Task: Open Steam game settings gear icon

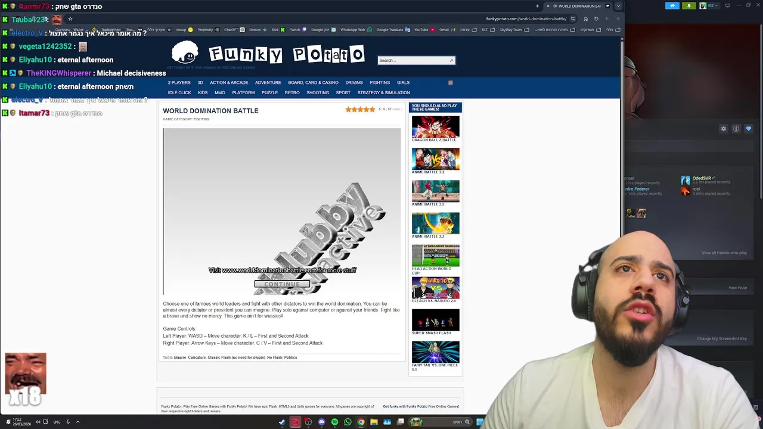Action: [724, 129]
